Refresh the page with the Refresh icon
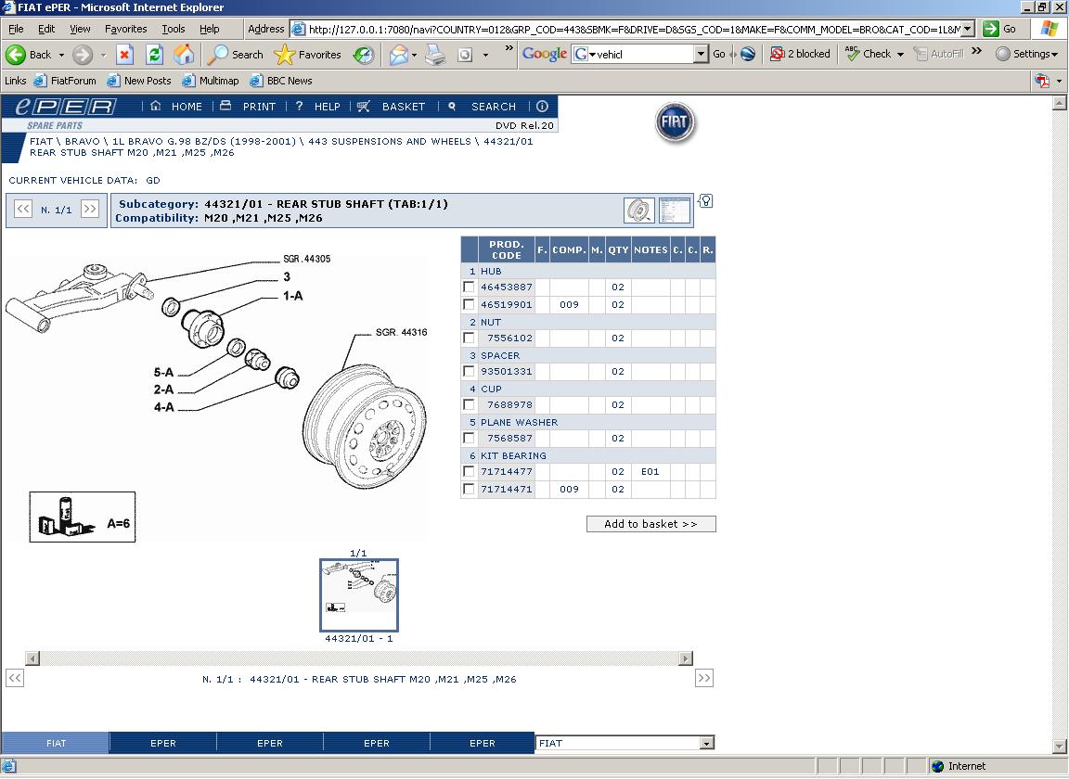 pyautogui.click(x=154, y=55)
